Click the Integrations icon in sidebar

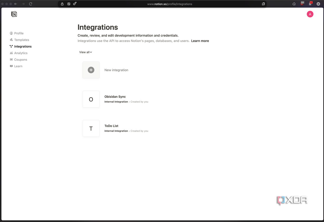tap(11, 46)
